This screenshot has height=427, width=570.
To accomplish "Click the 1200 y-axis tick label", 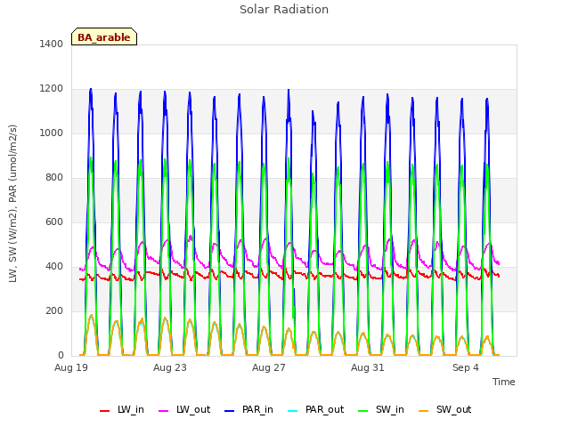I will click(x=52, y=89).
